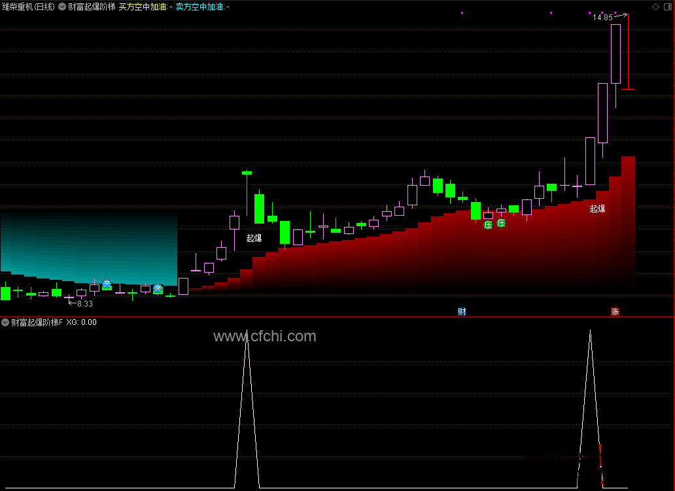The image size is (675, 491).
Task: Click the first white signal spike in sub-chart
Action: click(x=247, y=409)
